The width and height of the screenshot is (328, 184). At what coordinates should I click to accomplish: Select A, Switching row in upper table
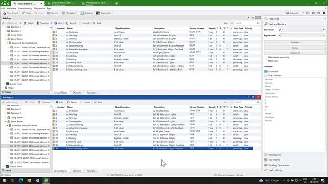coord(152,35)
